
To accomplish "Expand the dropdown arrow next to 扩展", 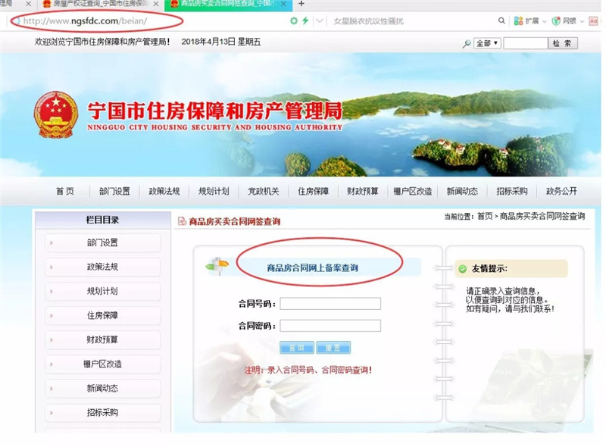I will (543, 20).
